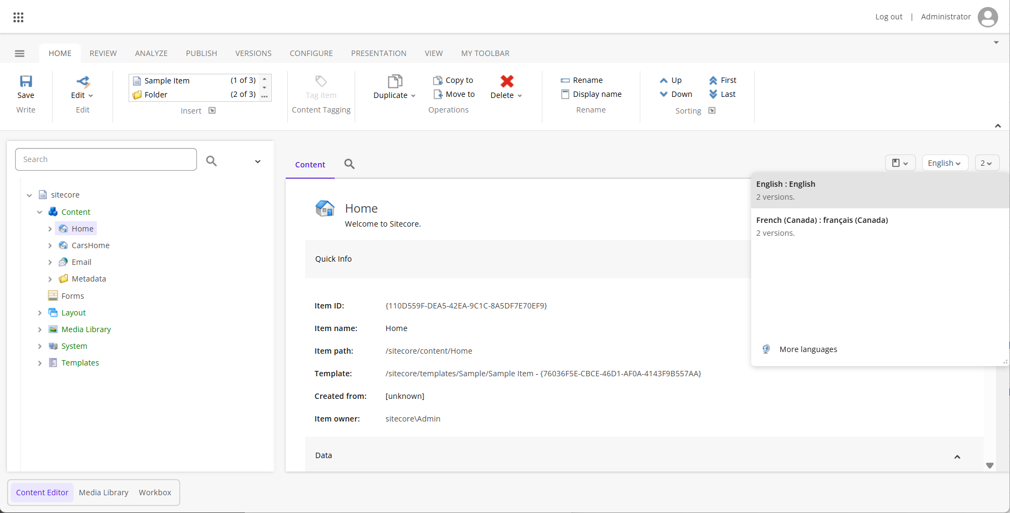
Task: Expand the Home tree node
Action: tap(50, 229)
